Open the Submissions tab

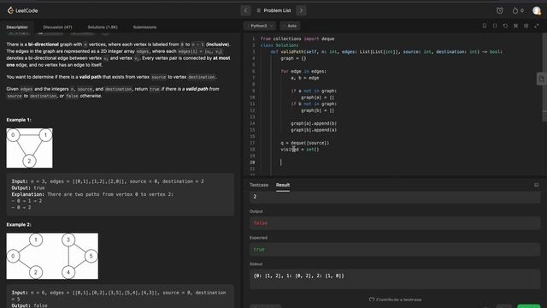[144, 27]
